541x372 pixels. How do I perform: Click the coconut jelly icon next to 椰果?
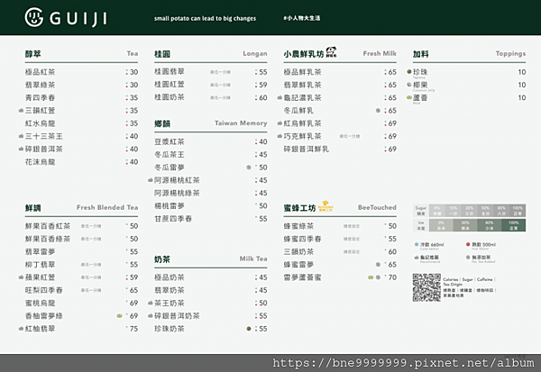point(408,85)
